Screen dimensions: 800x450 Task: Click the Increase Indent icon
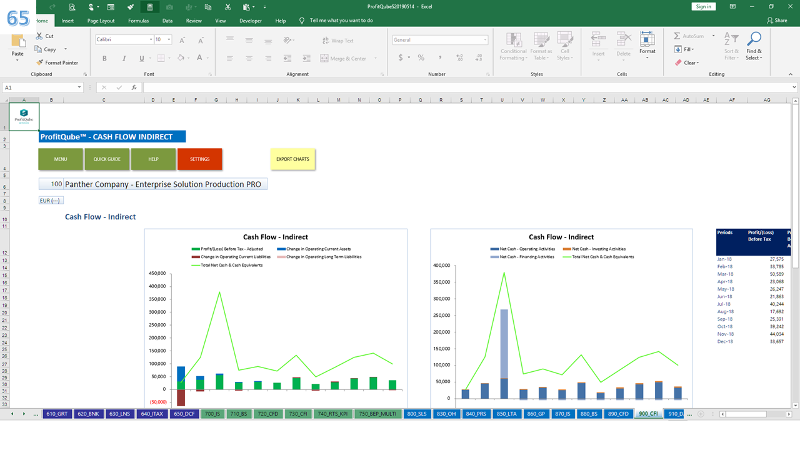coord(306,58)
